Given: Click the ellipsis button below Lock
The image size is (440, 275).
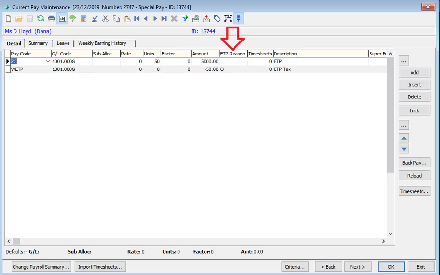Looking at the screenshot, I should coord(404,125).
